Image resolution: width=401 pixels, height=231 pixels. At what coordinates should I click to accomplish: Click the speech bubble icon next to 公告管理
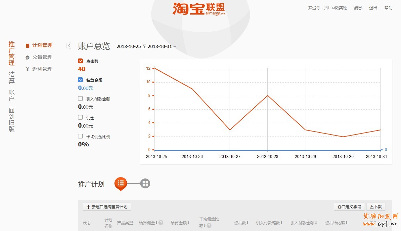pyautogui.click(x=27, y=58)
